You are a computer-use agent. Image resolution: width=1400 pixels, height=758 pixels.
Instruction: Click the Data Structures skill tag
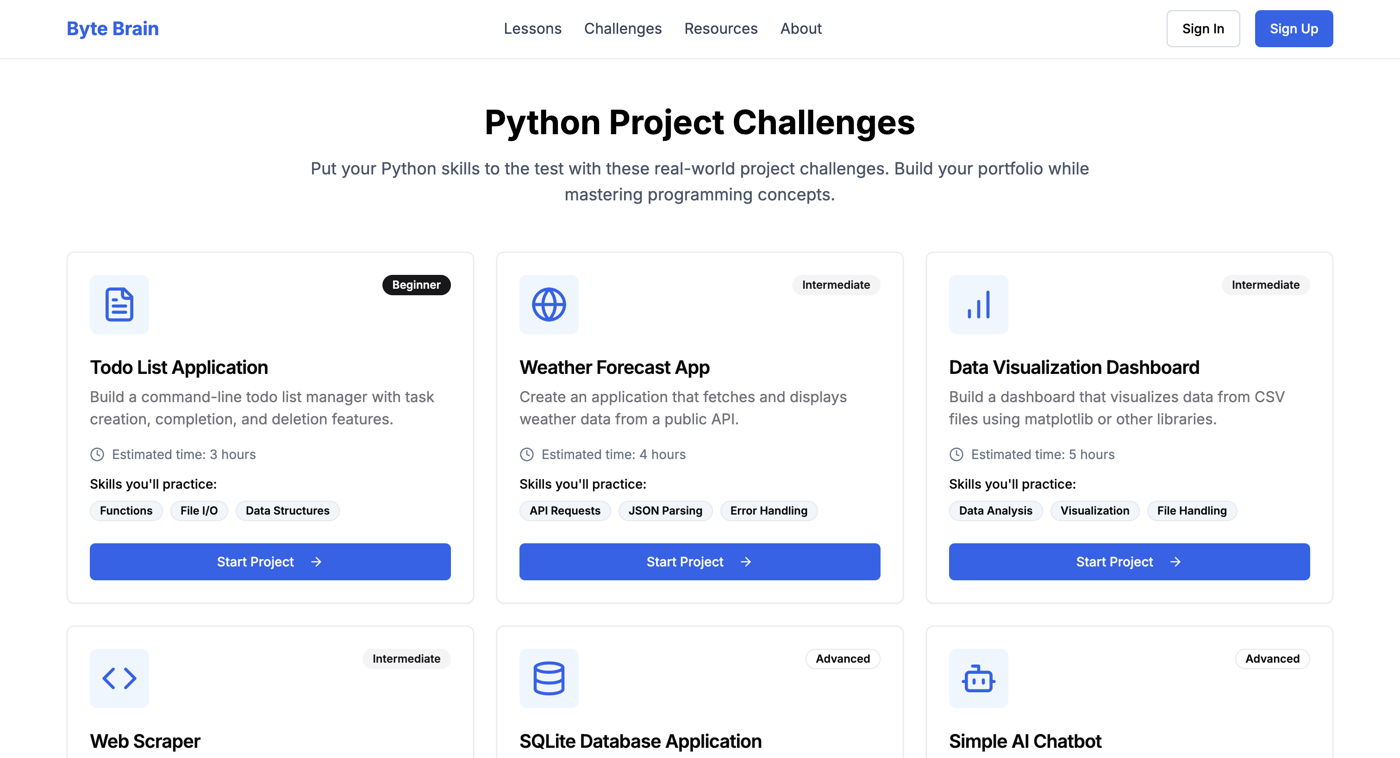(287, 510)
